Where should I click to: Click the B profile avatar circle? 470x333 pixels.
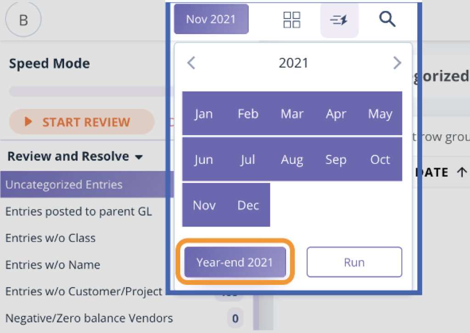click(x=23, y=19)
